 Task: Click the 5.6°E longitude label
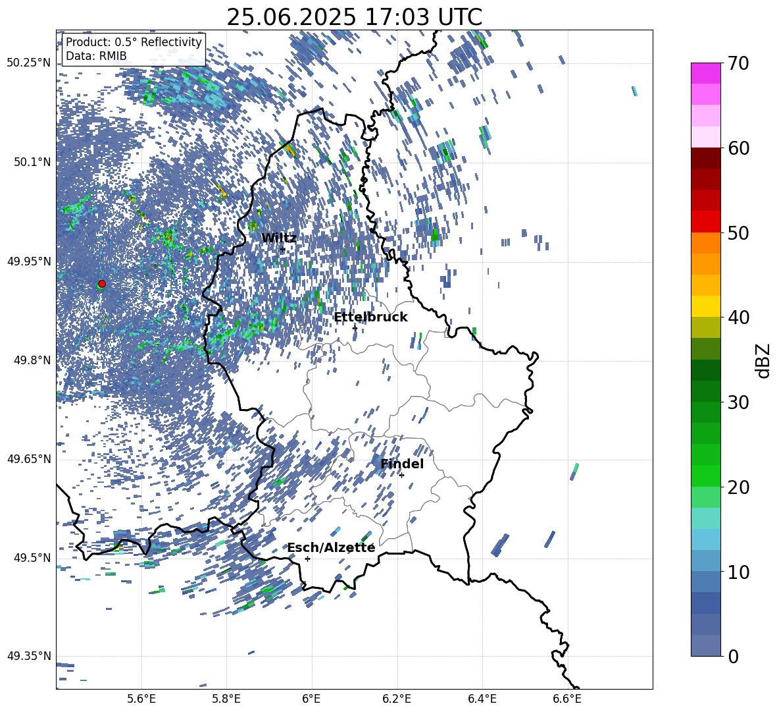pos(141,699)
